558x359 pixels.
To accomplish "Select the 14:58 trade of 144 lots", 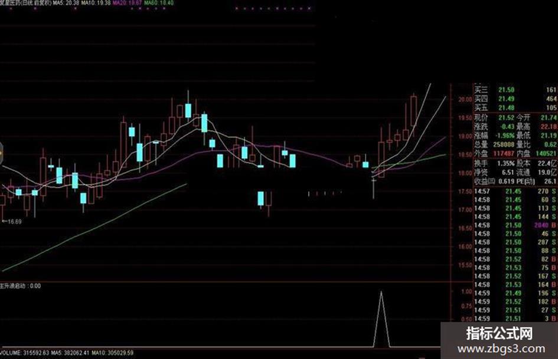I will 515,217.
